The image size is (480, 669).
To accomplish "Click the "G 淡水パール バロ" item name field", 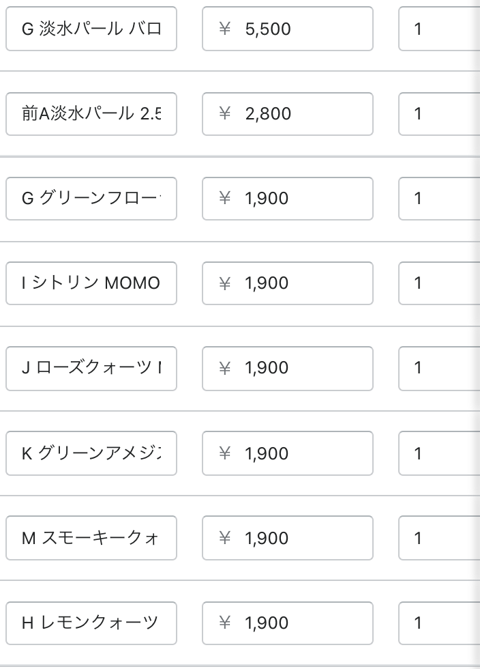I will coord(91,29).
